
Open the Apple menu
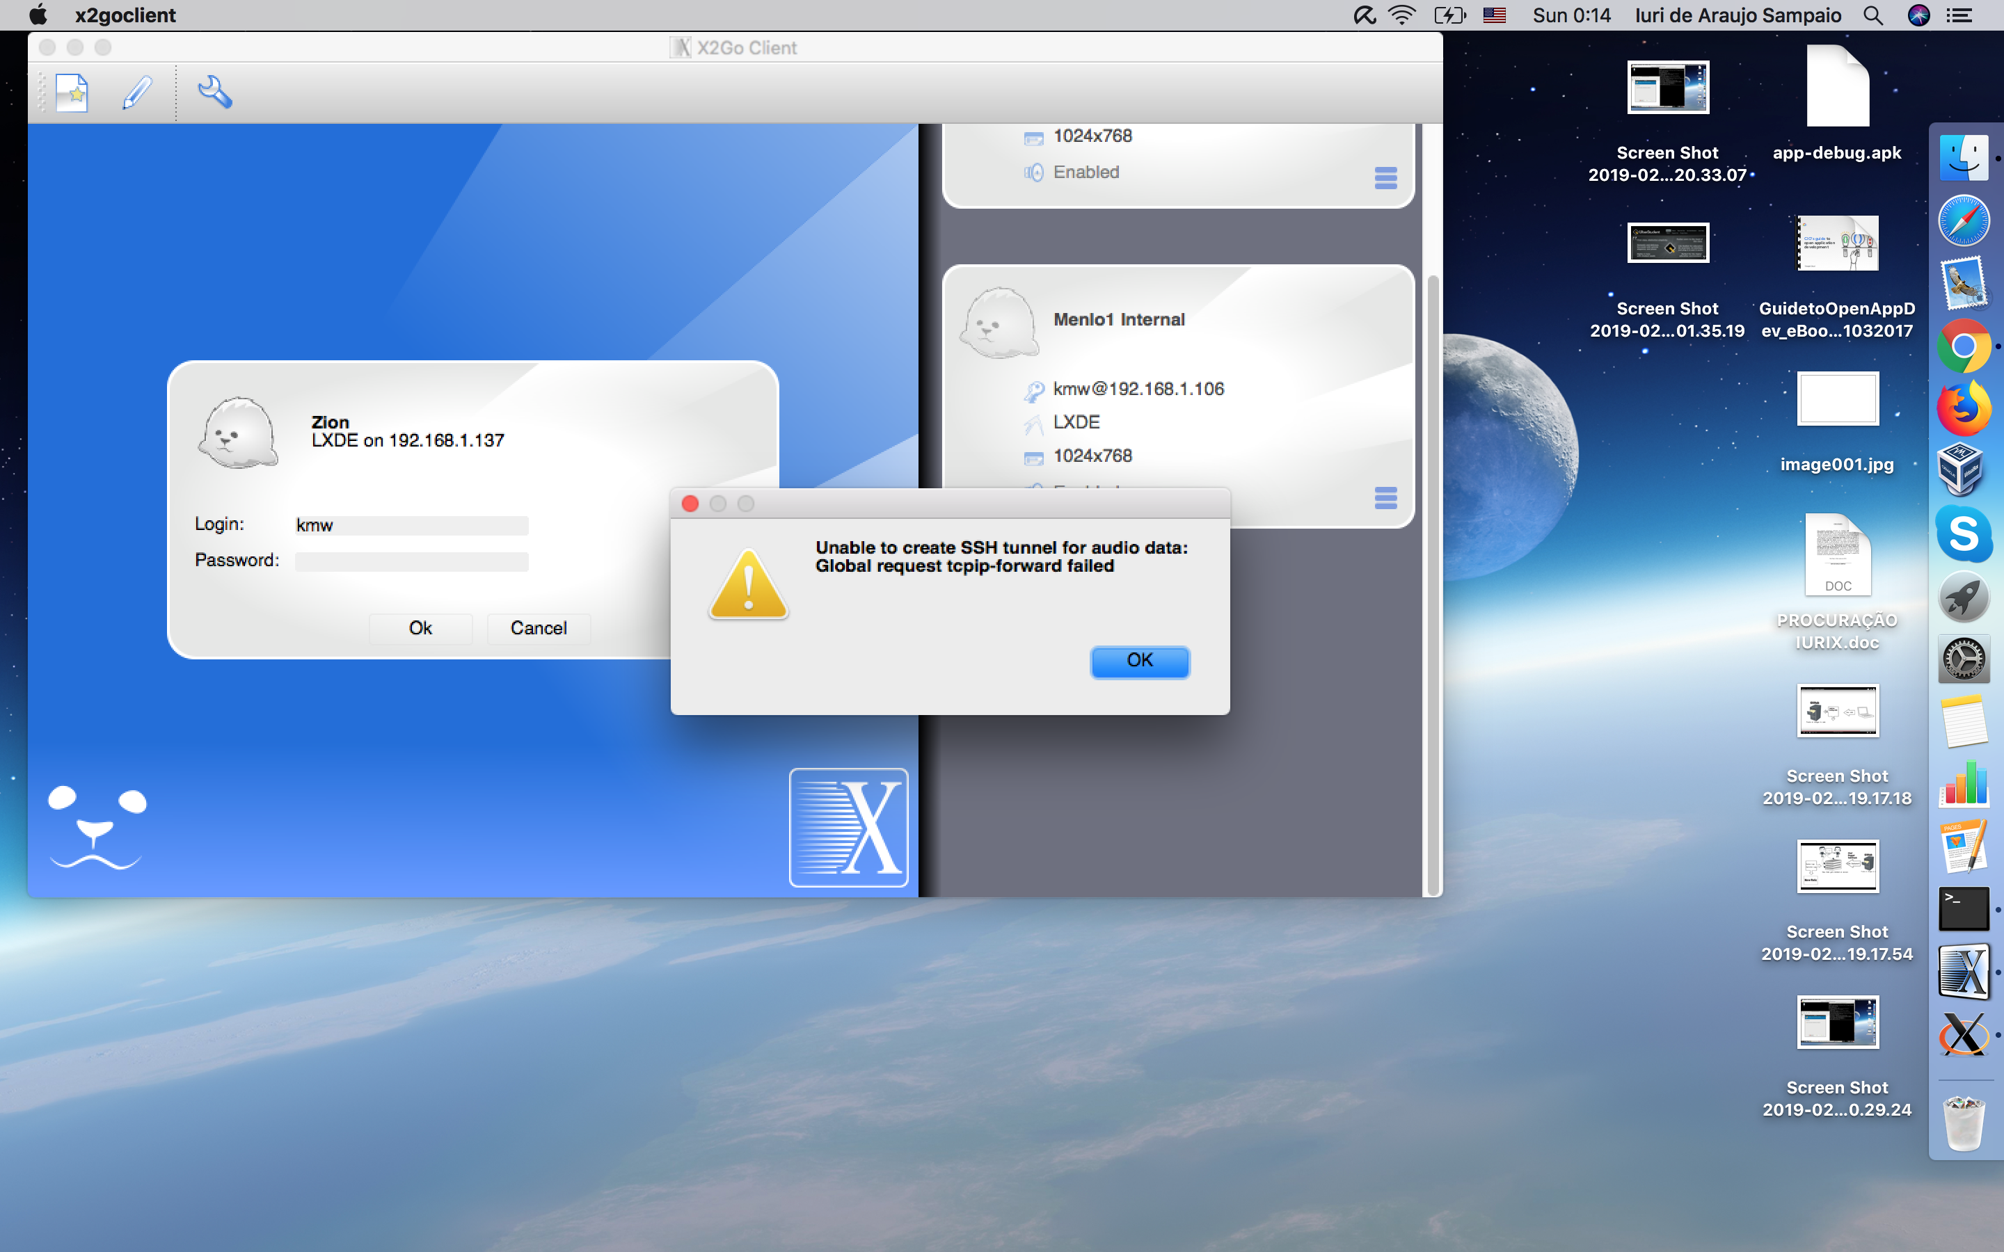tap(38, 15)
